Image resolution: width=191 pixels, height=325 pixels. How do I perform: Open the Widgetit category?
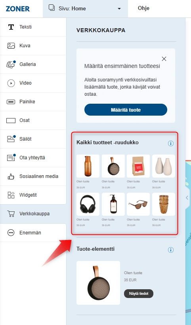[33, 195]
